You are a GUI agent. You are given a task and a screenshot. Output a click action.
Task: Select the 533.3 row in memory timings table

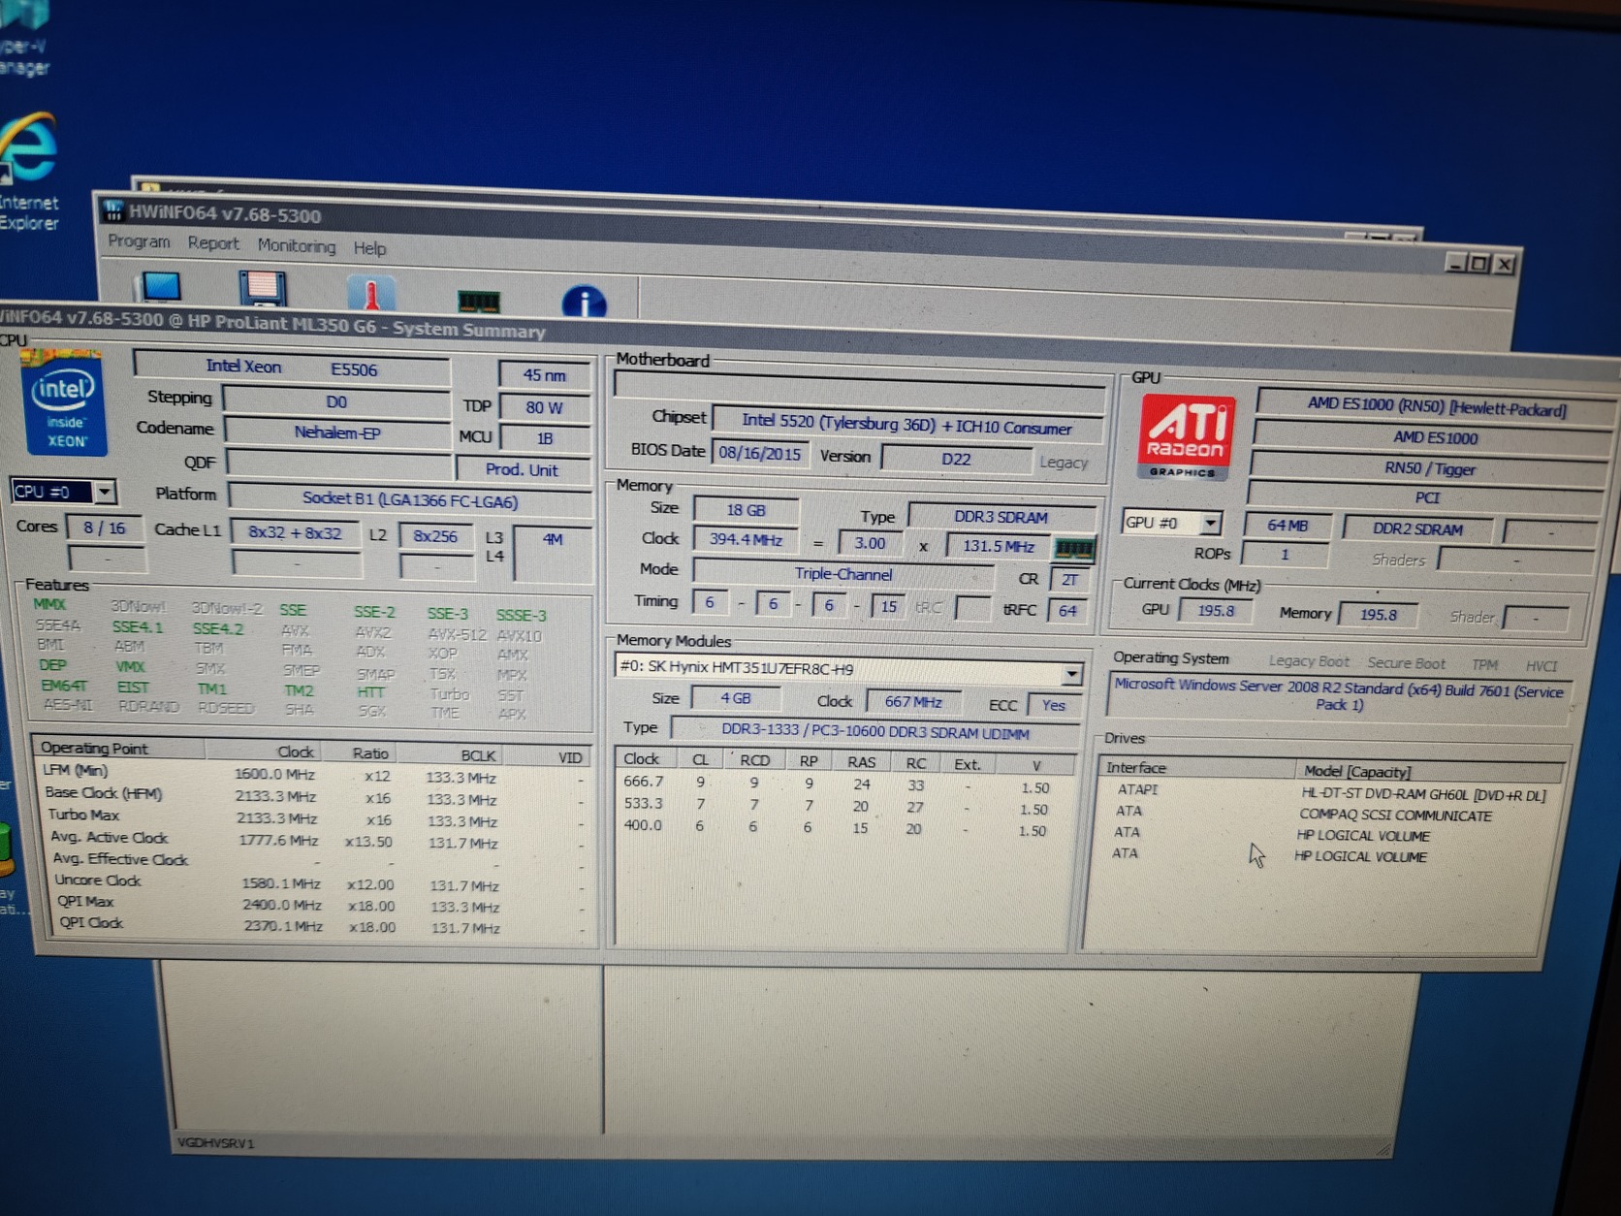(x=845, y=806)
